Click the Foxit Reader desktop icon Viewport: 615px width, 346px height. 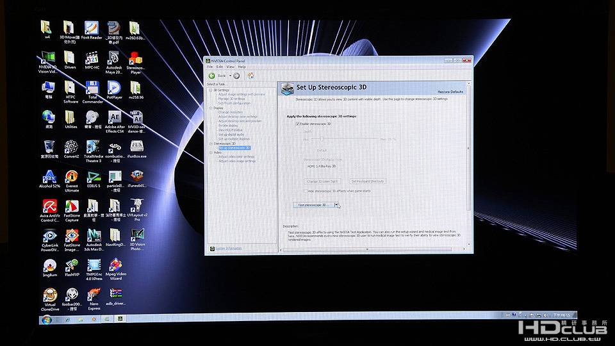click(92, 31)
